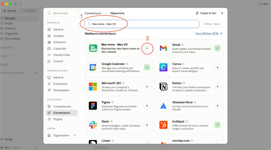Click the Linear verified badge
271x150 pixels.
(x=113, y=141)
